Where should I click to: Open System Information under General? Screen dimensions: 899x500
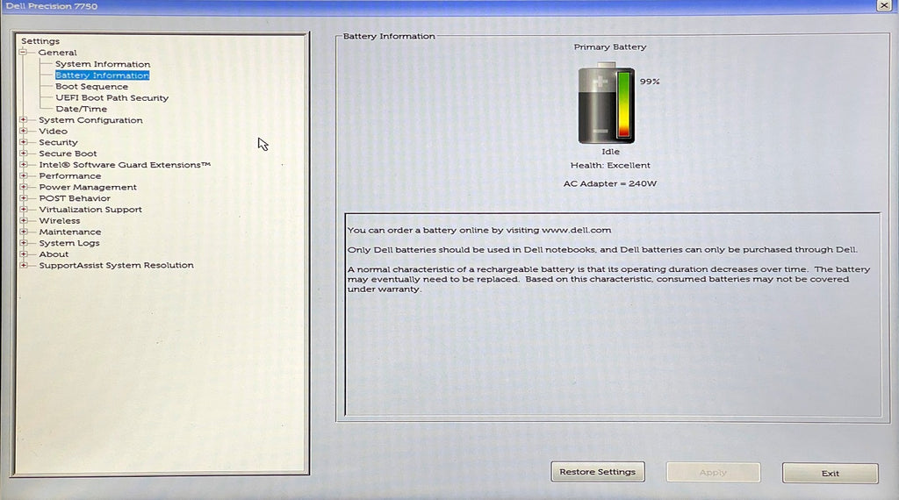[102, 64]
